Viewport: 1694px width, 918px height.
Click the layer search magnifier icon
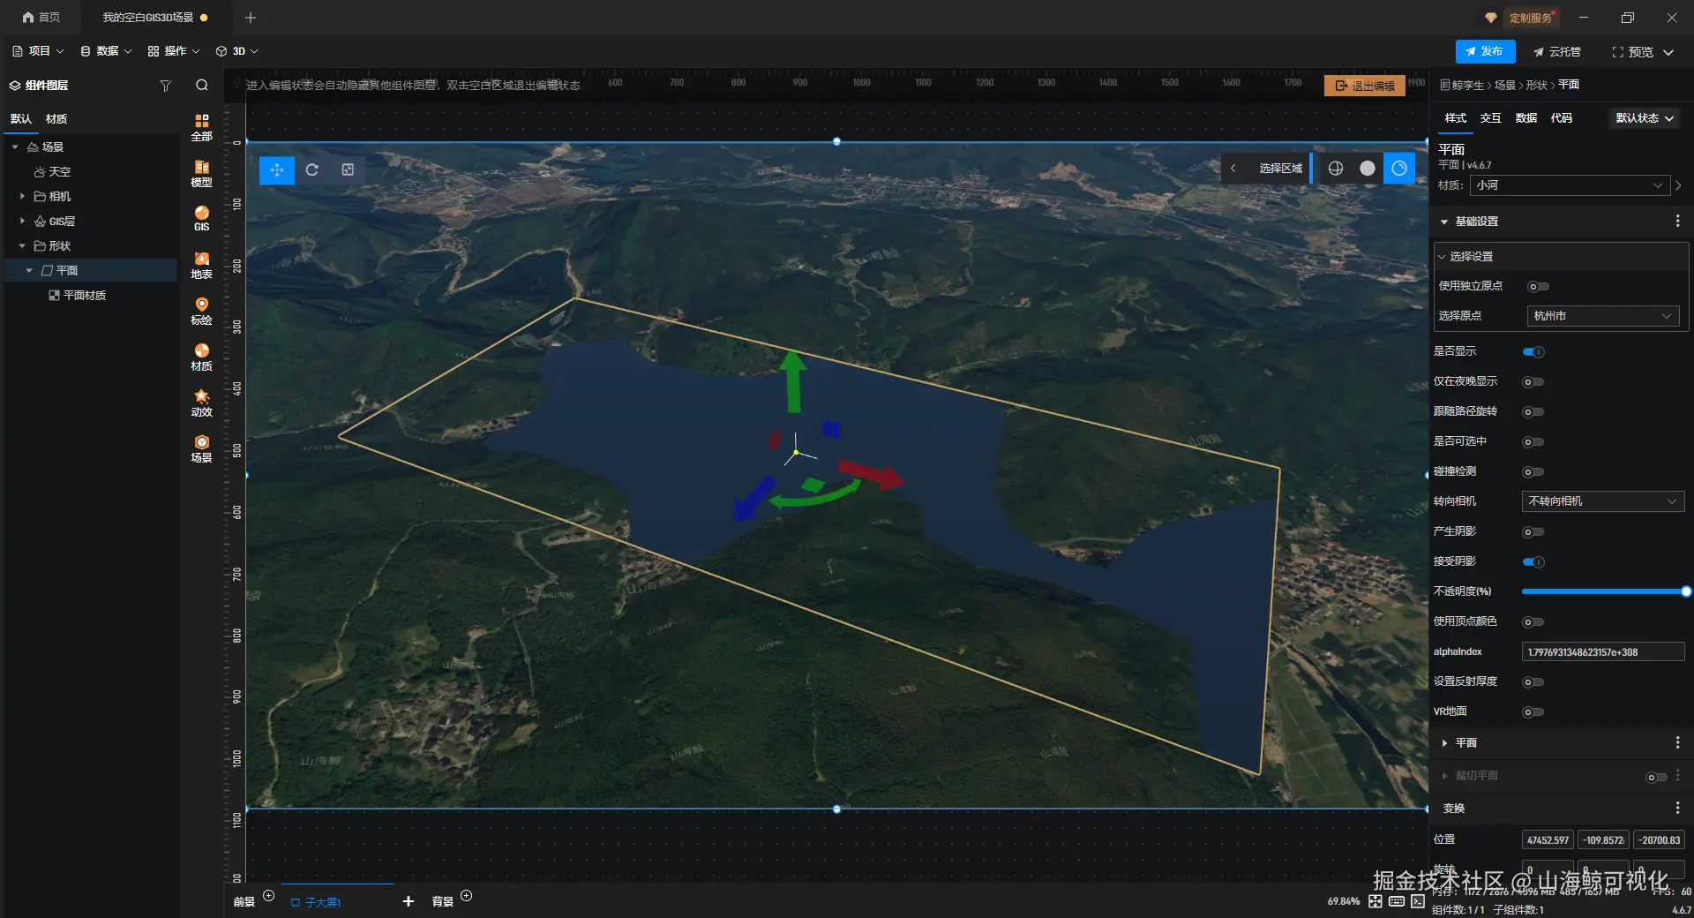pos(202,85)
